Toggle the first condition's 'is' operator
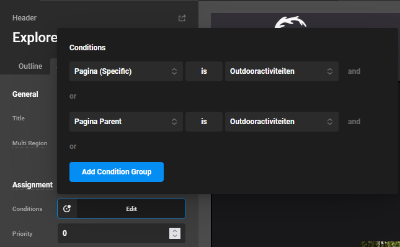This screenshot has width=400, height=247. pos(204,71)
